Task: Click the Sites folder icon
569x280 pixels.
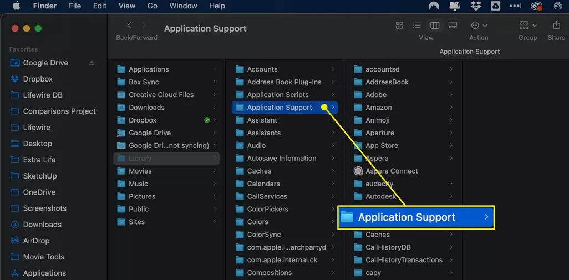Action: [x=121, y=222]
